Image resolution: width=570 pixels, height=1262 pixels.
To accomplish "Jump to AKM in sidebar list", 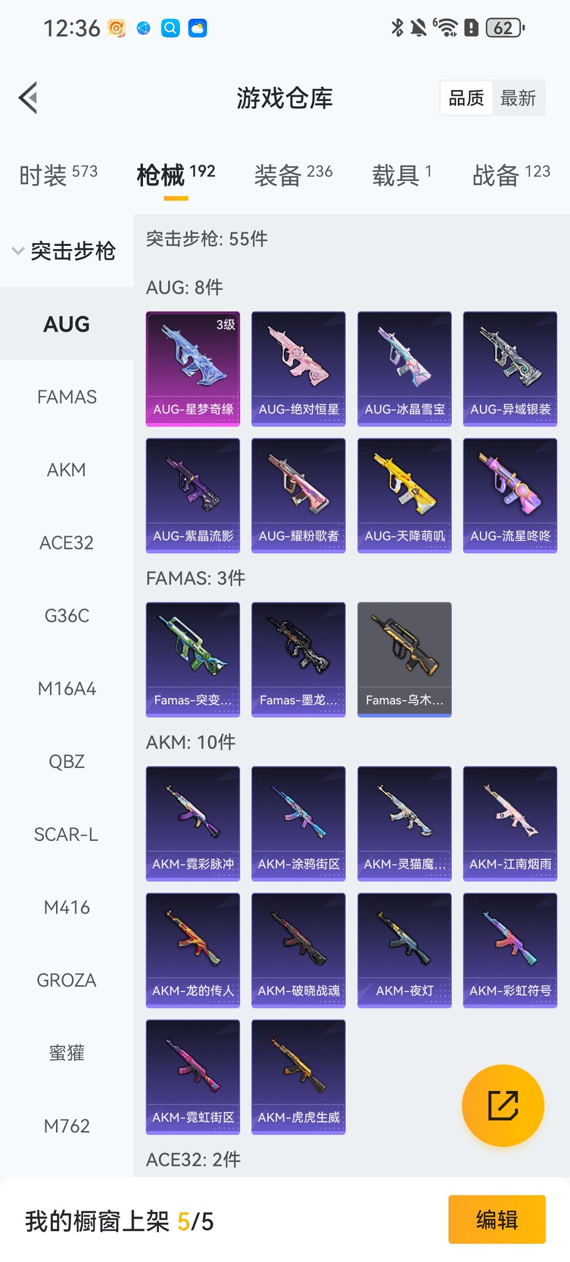I will coord(67,470).
